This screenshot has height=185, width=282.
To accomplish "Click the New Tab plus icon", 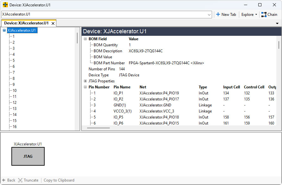I will point(218,15).
